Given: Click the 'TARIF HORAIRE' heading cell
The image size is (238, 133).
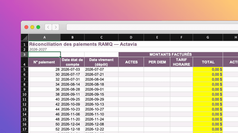Looking at the screenshot, I should click(181, 62).
